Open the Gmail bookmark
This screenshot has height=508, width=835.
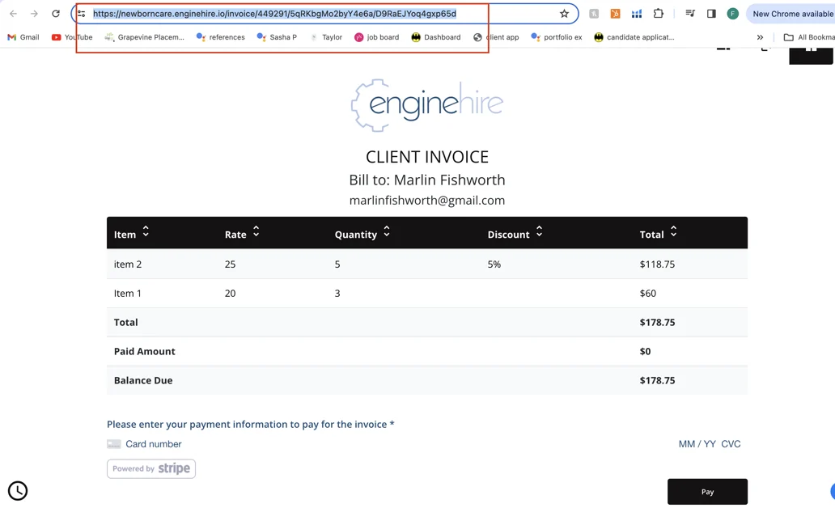point(23,37)
